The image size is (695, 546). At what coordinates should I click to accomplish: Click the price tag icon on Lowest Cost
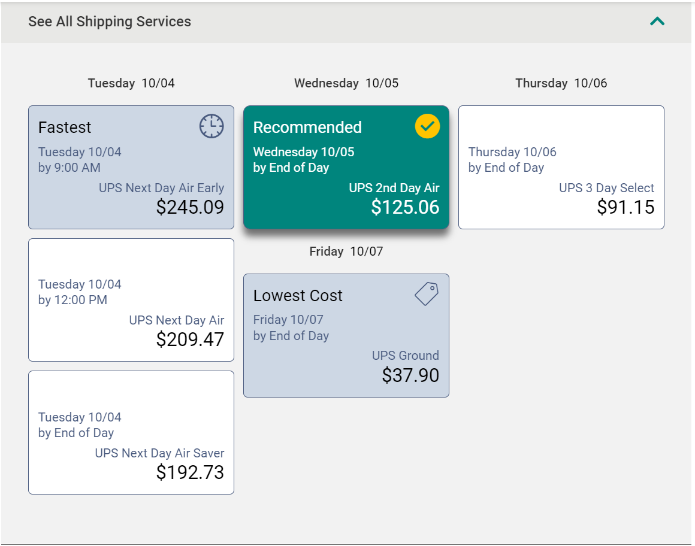click(427, 294)
